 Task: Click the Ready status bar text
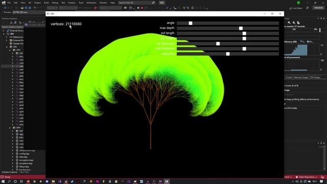click(x=7, y=177)
